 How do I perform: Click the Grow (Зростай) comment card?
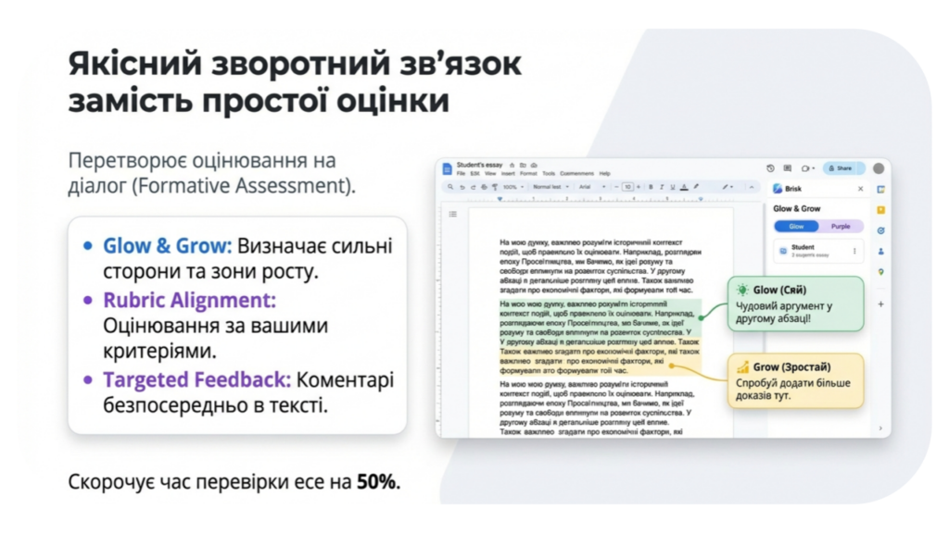tap(795, 380)
